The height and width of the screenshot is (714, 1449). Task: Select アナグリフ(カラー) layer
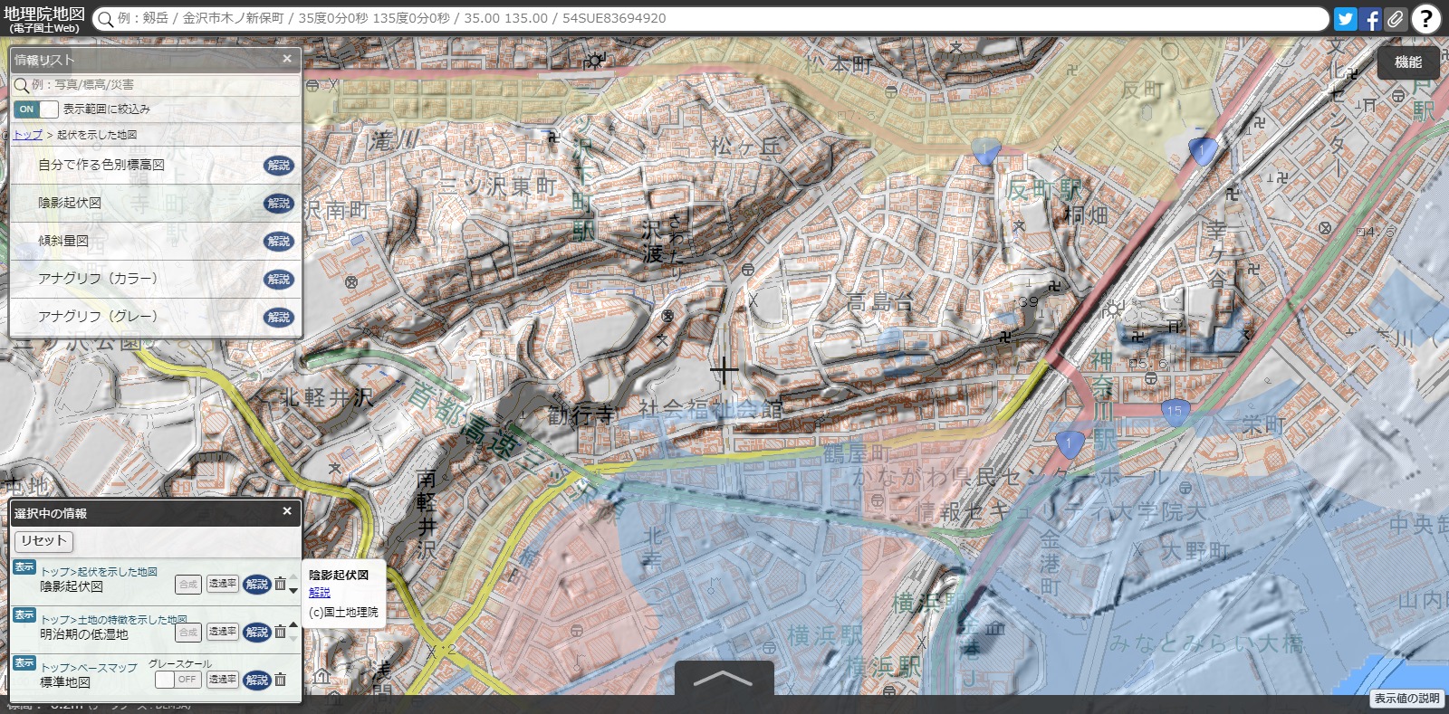(x=98, y=279)
